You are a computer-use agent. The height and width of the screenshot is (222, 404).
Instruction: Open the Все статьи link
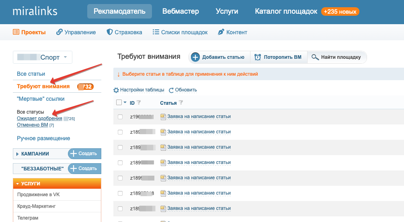coord(31,74)
